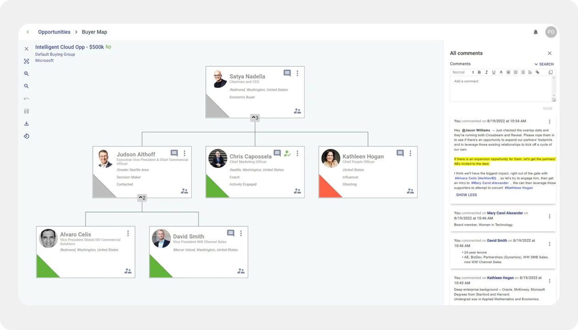Open Chris Capossela's three-dot menu
The width and height of the screenshot is (578, 330).
click(297, 154)
